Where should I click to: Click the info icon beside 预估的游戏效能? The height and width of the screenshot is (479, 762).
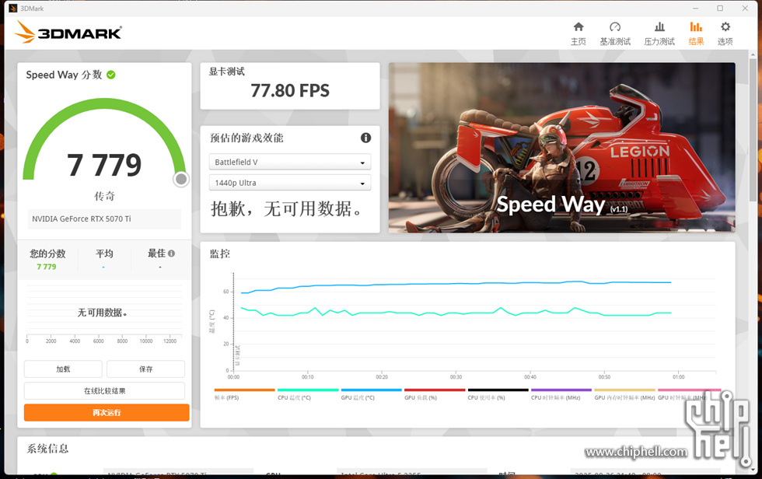[365, 138]
